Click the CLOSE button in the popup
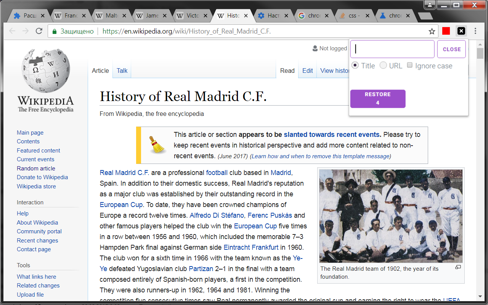 451,49
